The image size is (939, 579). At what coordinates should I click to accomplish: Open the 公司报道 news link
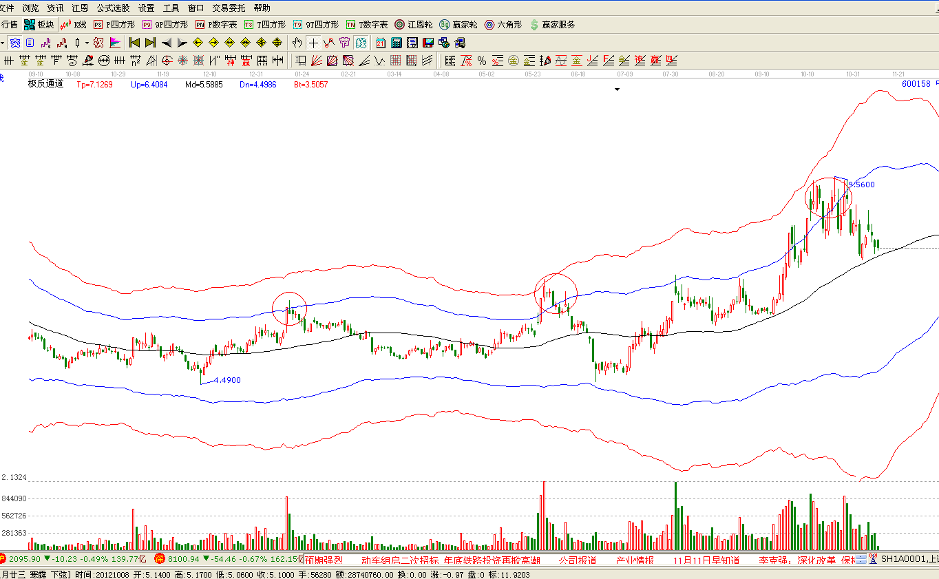[x=577, y=560]
